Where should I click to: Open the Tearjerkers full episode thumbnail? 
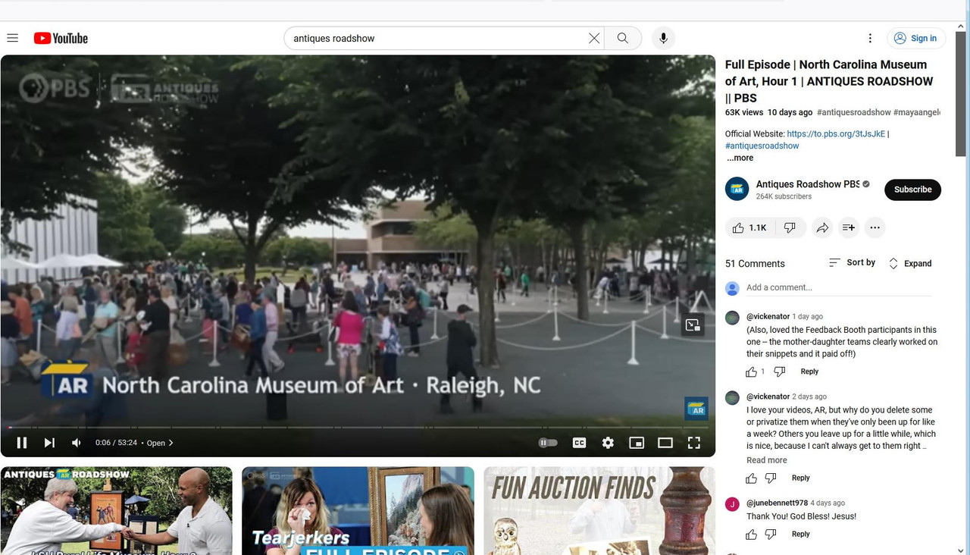click(358, 510)
